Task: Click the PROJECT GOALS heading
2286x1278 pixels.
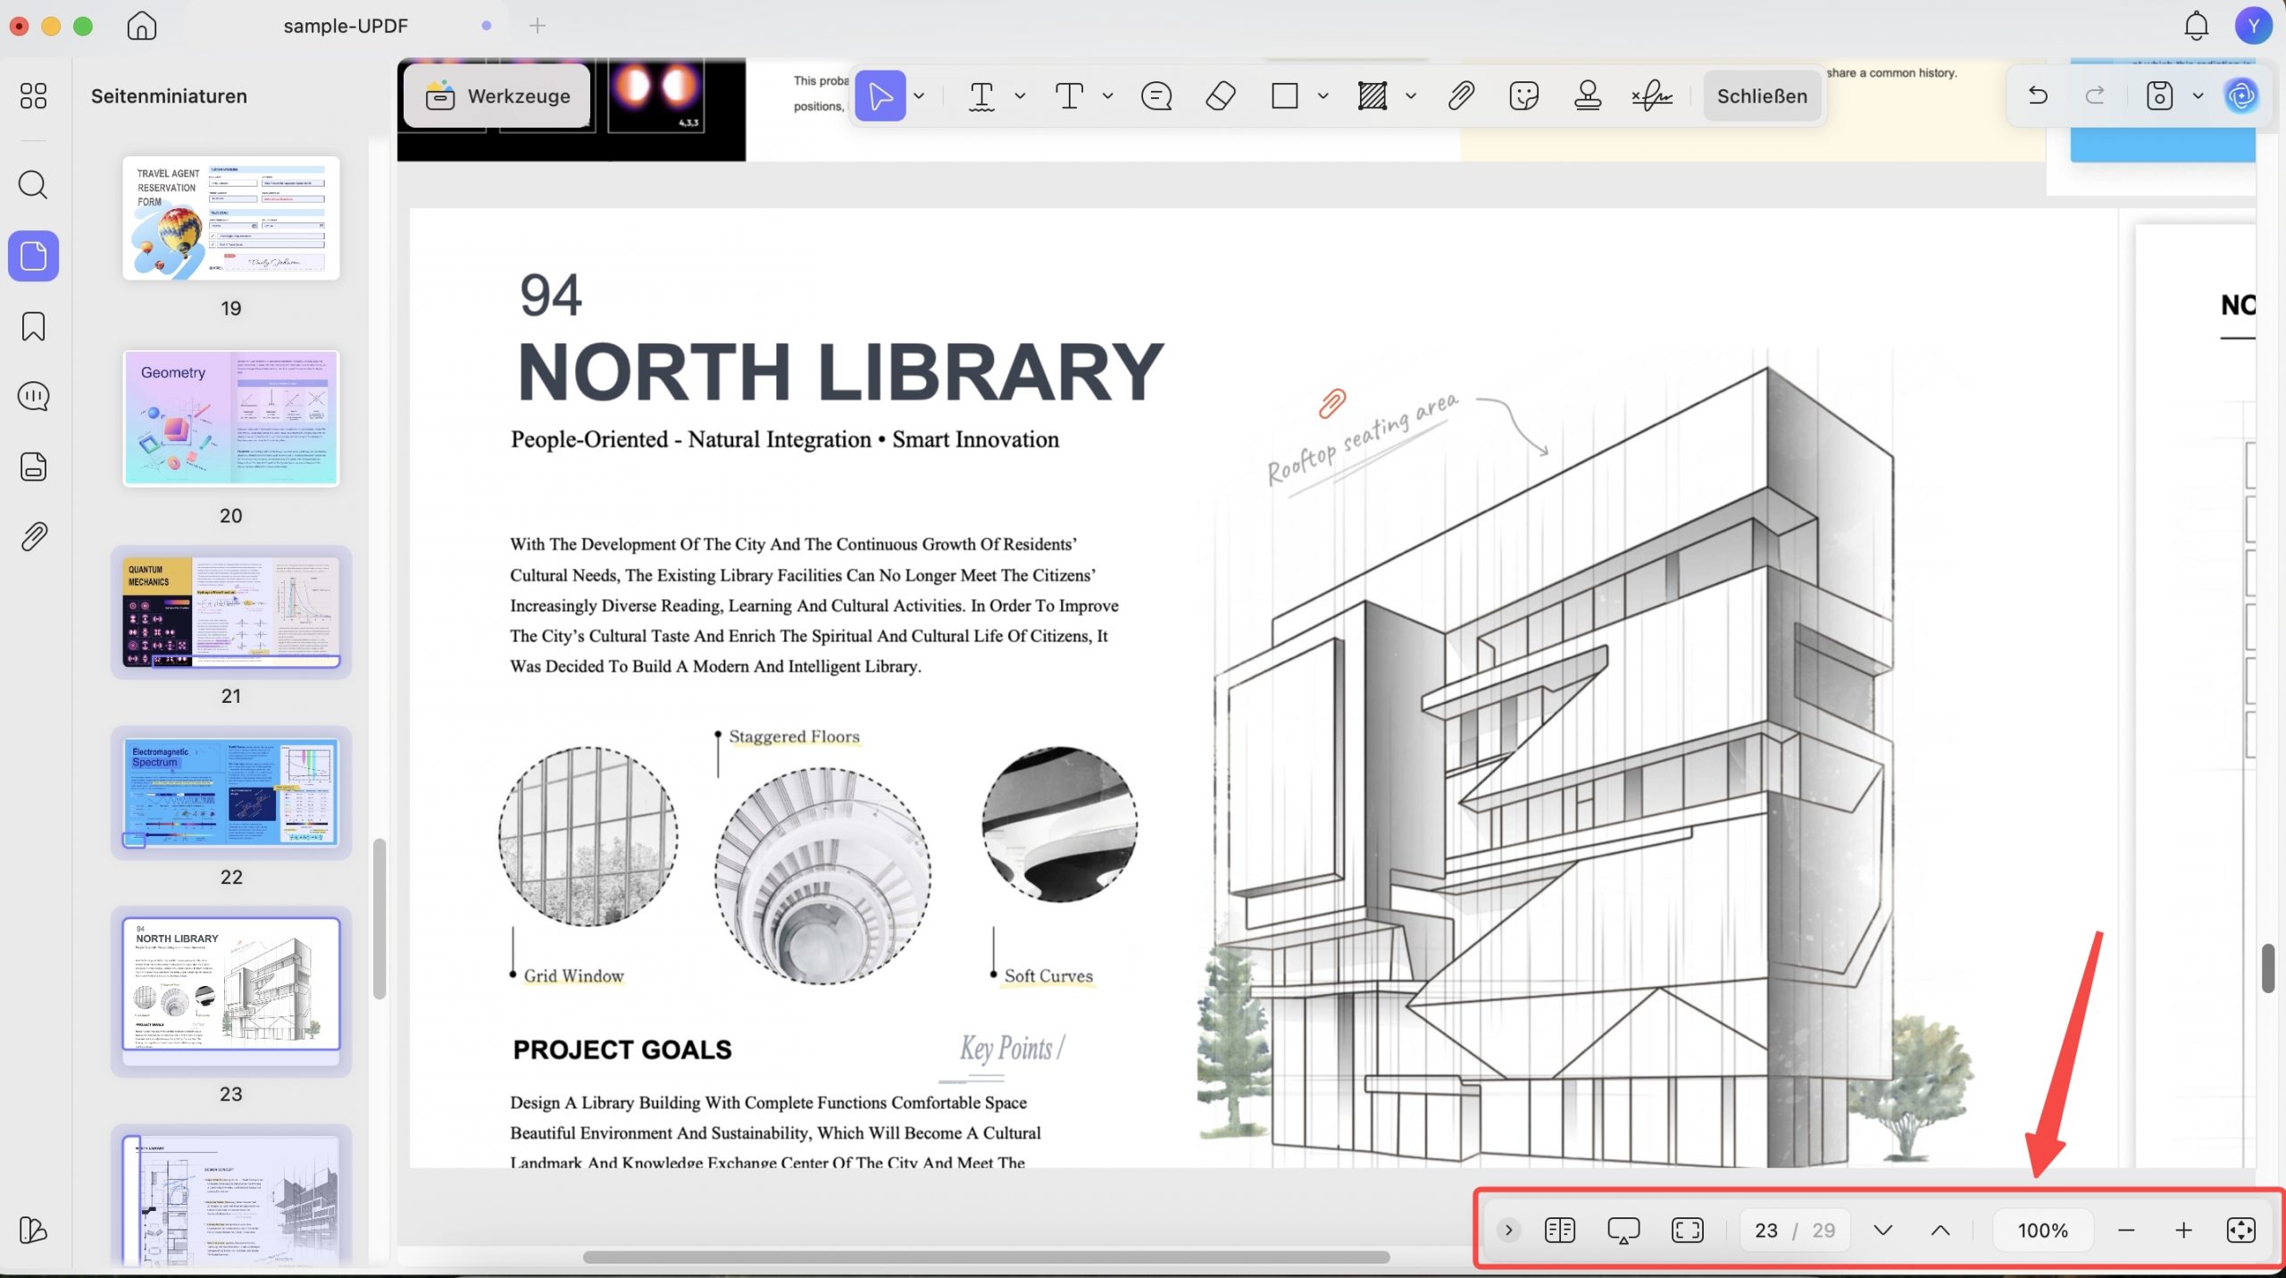Action: [622, 1049]
